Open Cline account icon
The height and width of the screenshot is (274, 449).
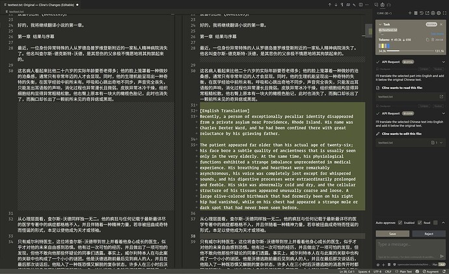pyautogui.click(x=433, y=13)
